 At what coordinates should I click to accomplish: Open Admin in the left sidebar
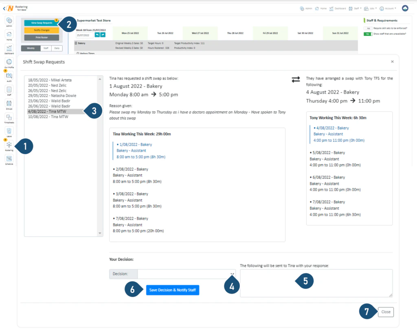pyautogui.click(x=9, y=22)
